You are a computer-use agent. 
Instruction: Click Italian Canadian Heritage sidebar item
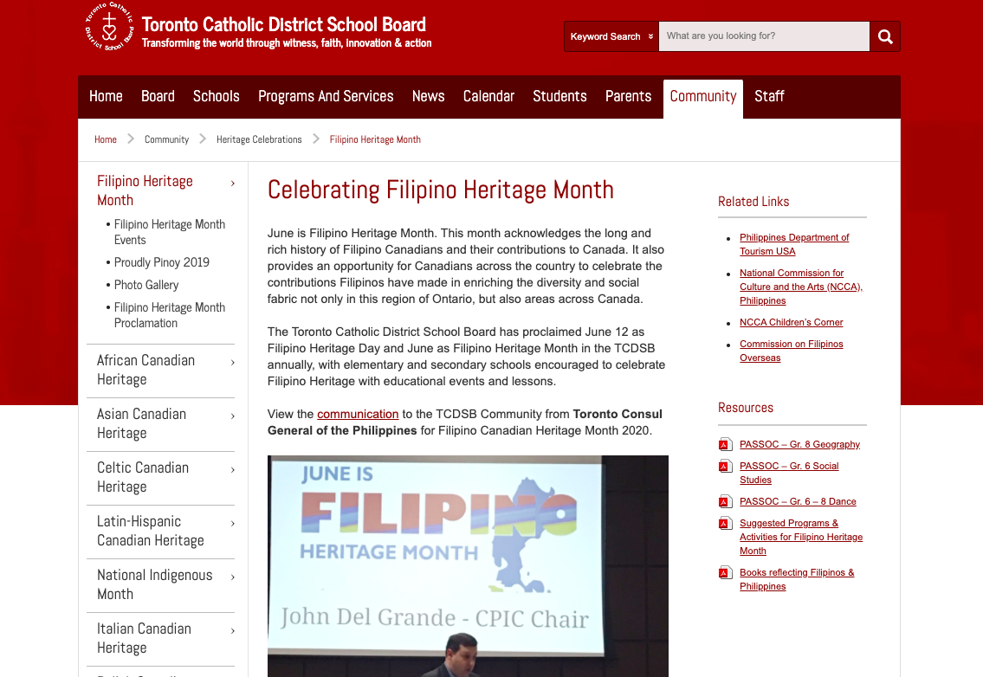144,638
